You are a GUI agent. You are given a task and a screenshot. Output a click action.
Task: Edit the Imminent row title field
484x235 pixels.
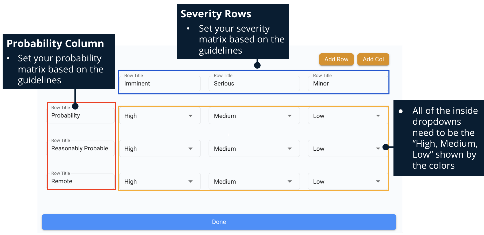tap(160, 84)
